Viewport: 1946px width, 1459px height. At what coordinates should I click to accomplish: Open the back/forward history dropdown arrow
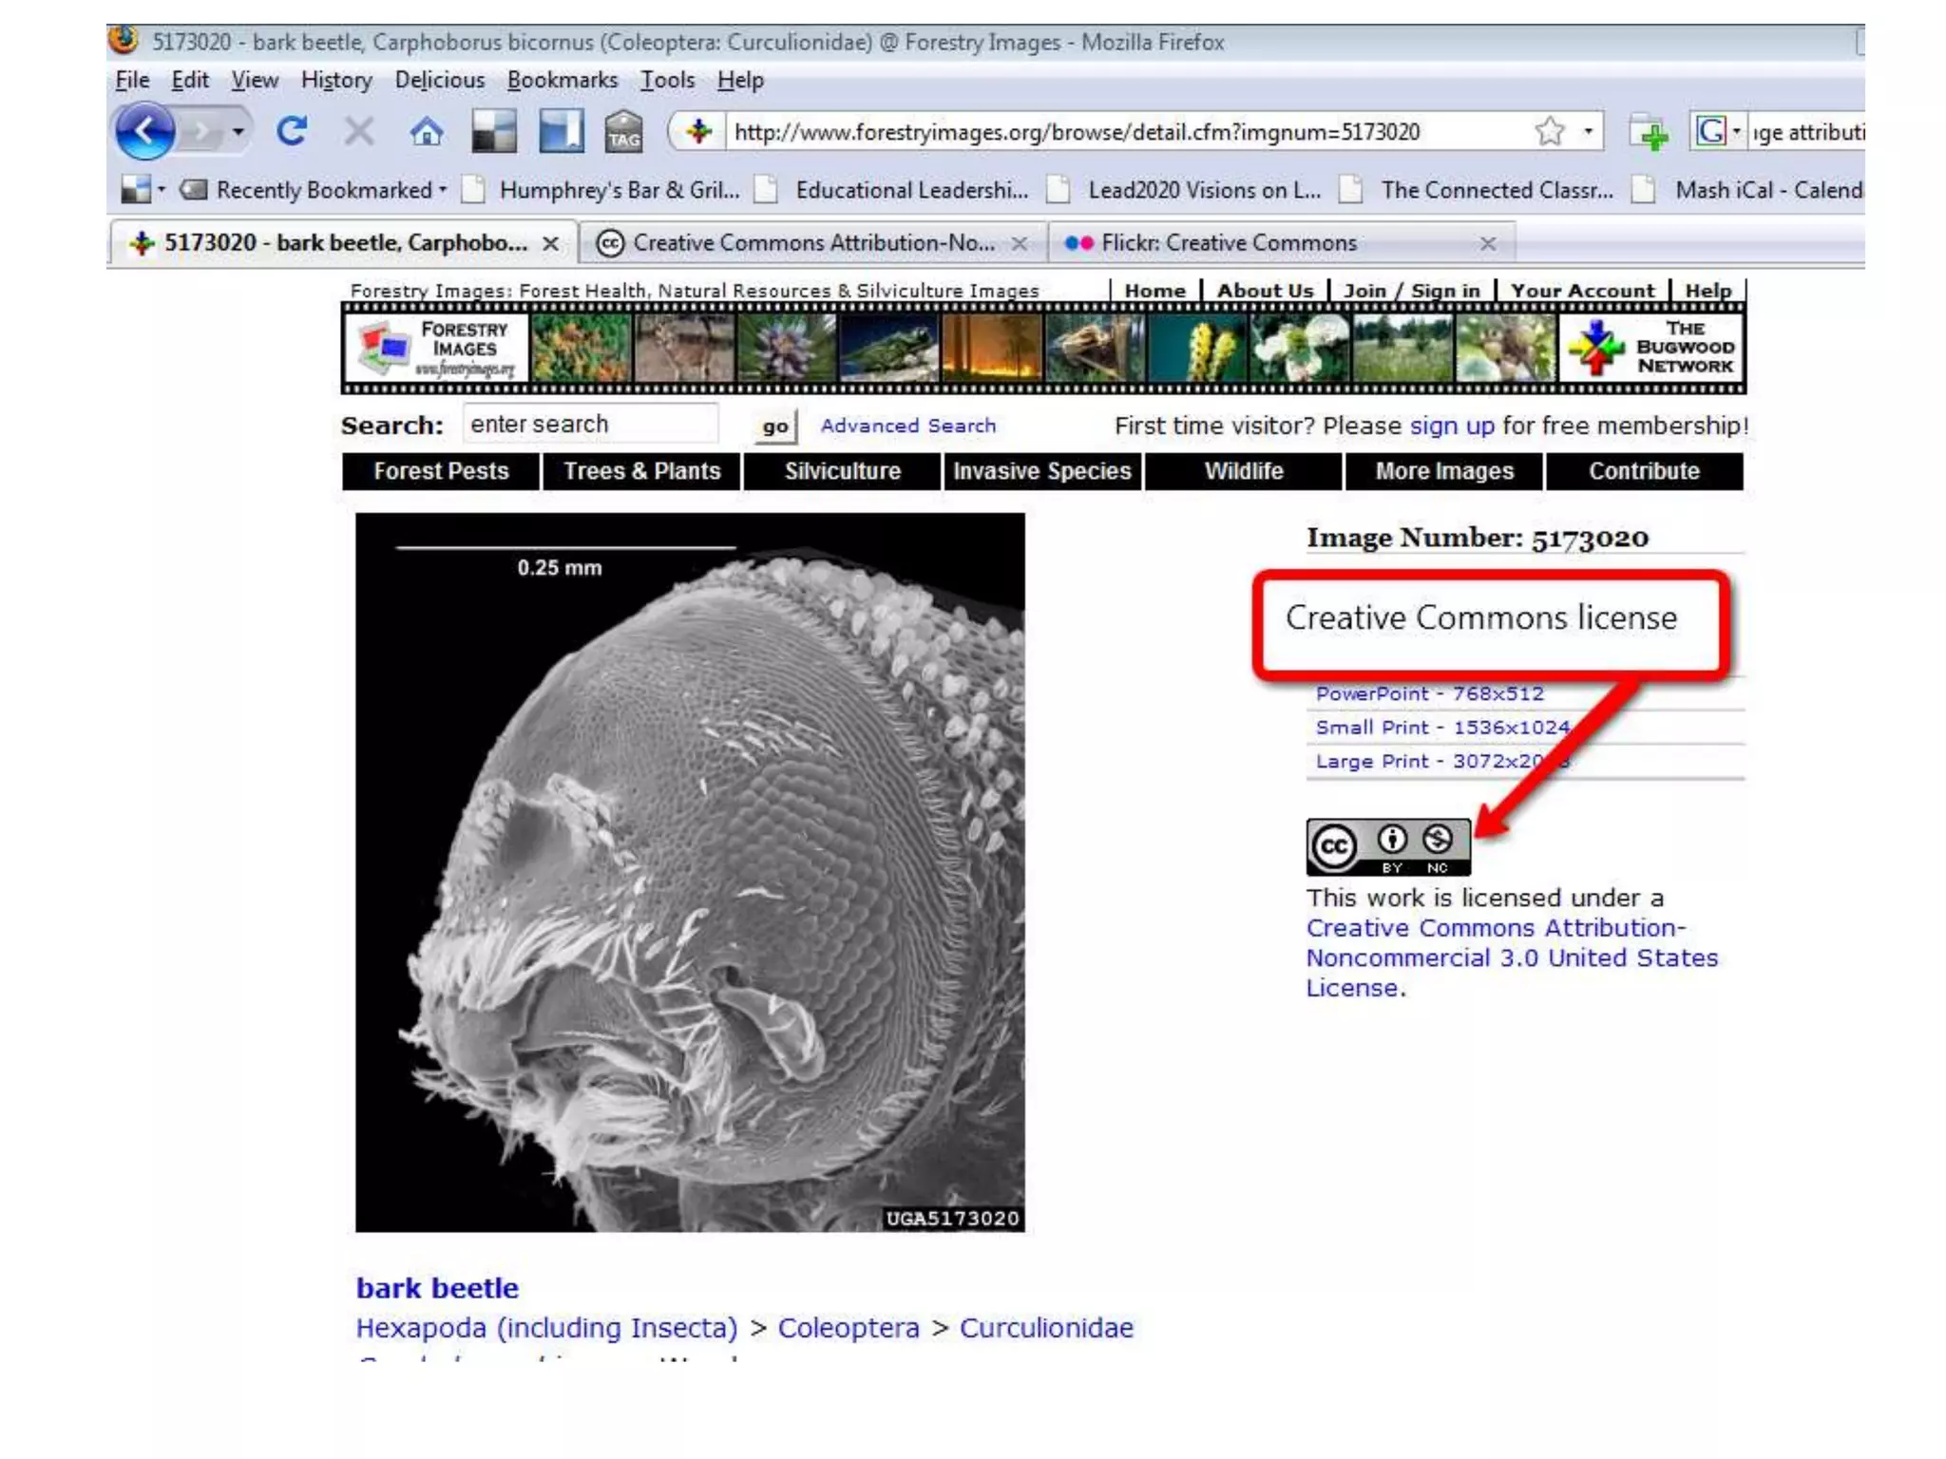(238, 131)
